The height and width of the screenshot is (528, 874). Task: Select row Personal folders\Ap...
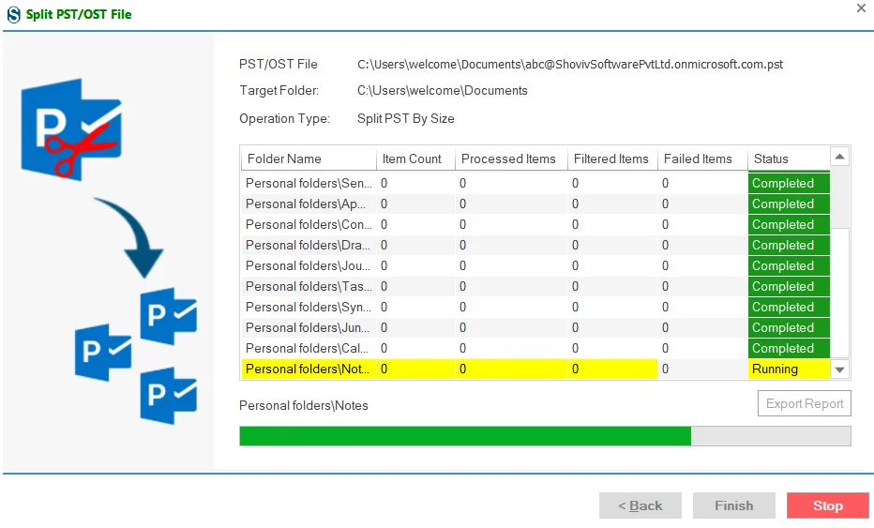(535, 204)
